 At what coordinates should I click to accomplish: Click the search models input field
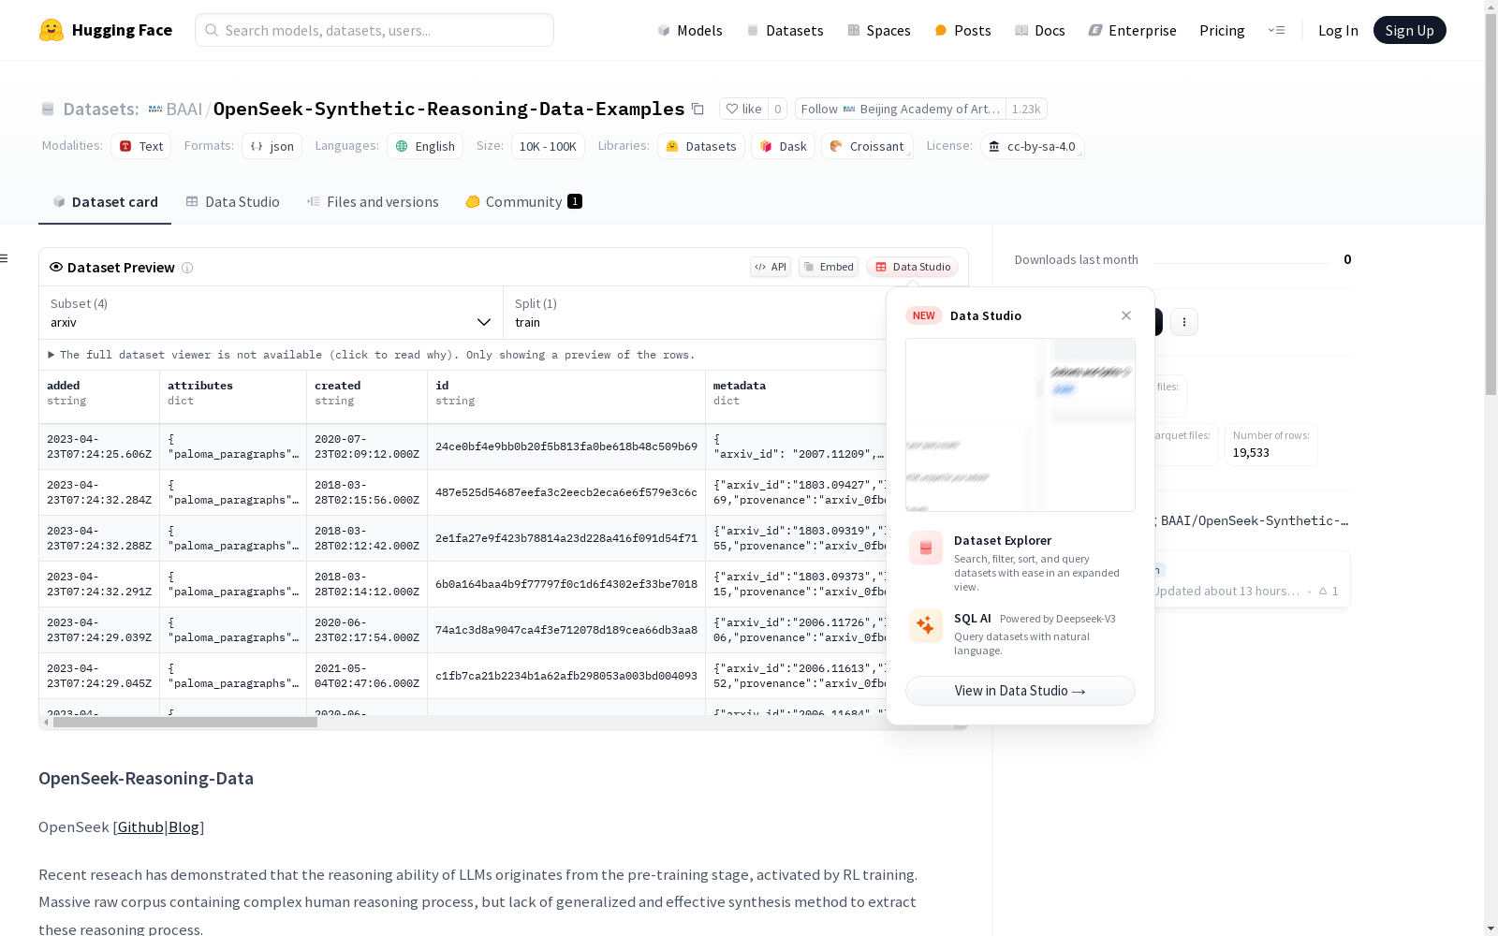[x=374, y=30]
